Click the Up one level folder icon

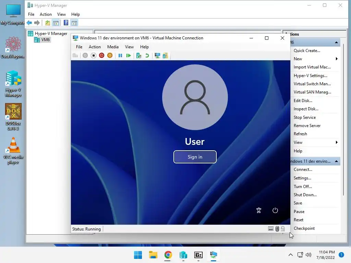(47, 23)
